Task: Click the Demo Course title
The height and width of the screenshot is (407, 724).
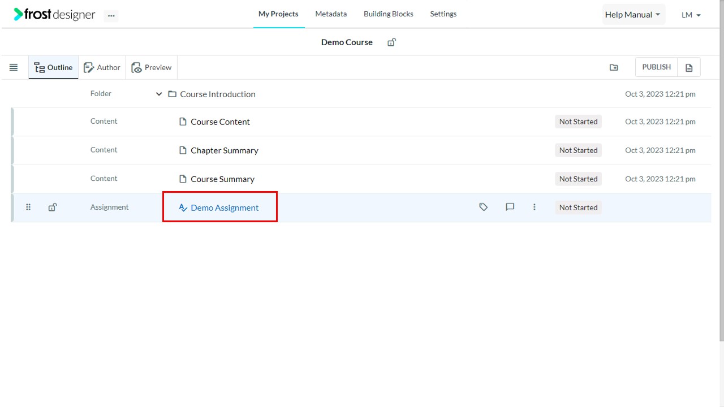Action: coord(347,42)
